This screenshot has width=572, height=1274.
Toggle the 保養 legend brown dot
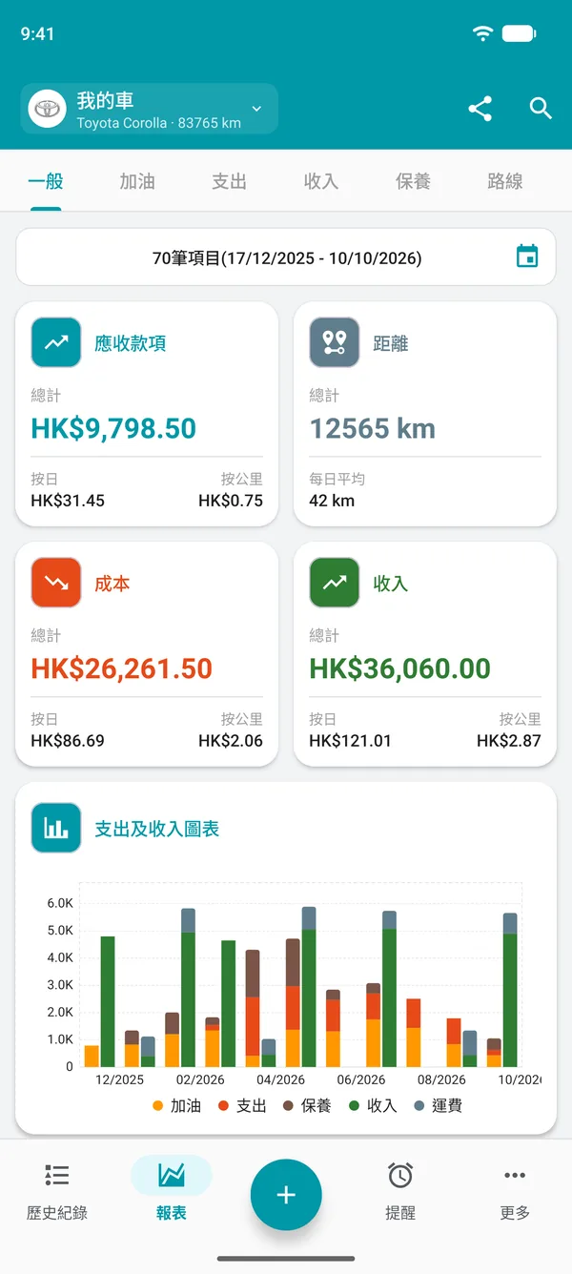click(x=289, y=1106)
